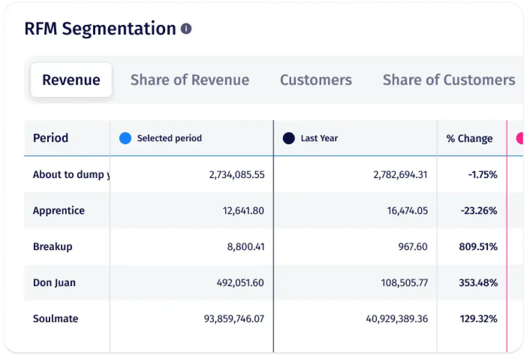Image resolution: width=526 pixels, height=356 pixels.
Task: Select the Don Juan segment row label
Action: tap(54, 283)
